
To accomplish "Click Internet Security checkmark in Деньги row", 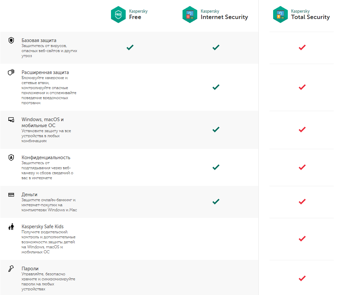I will [216, 202].
